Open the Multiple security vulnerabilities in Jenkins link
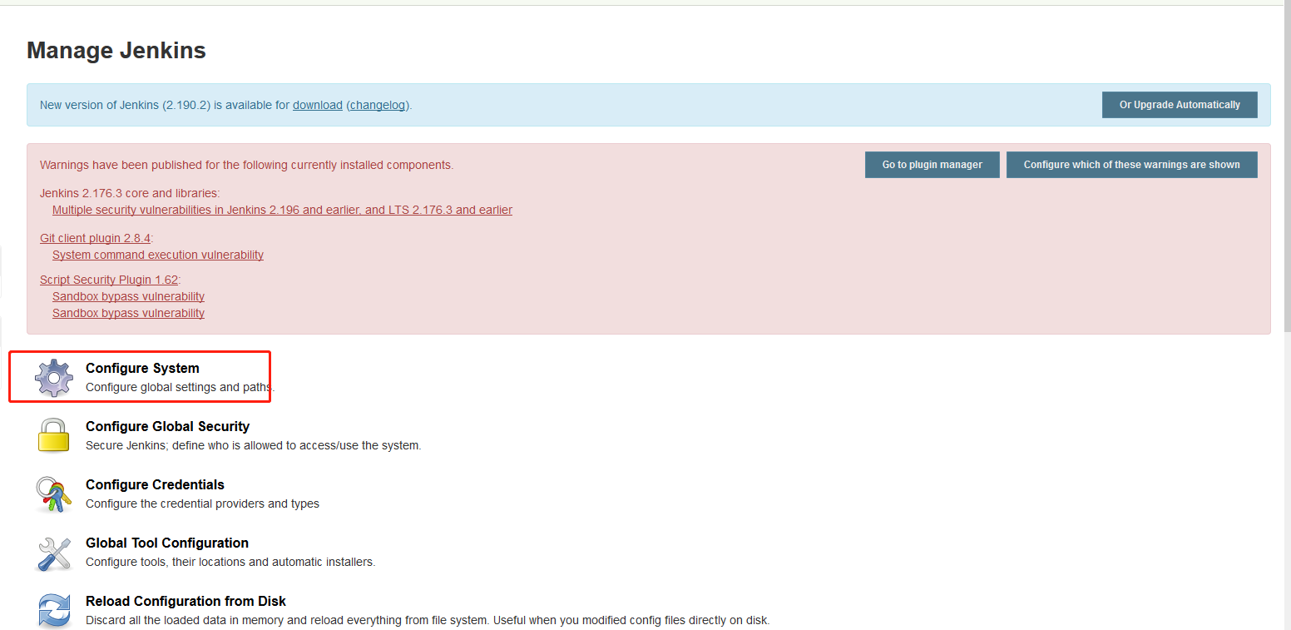 point(282,210)
